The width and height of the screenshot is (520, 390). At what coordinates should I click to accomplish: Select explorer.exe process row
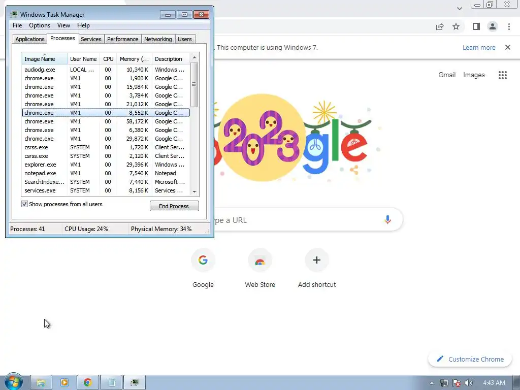point(106,165)
